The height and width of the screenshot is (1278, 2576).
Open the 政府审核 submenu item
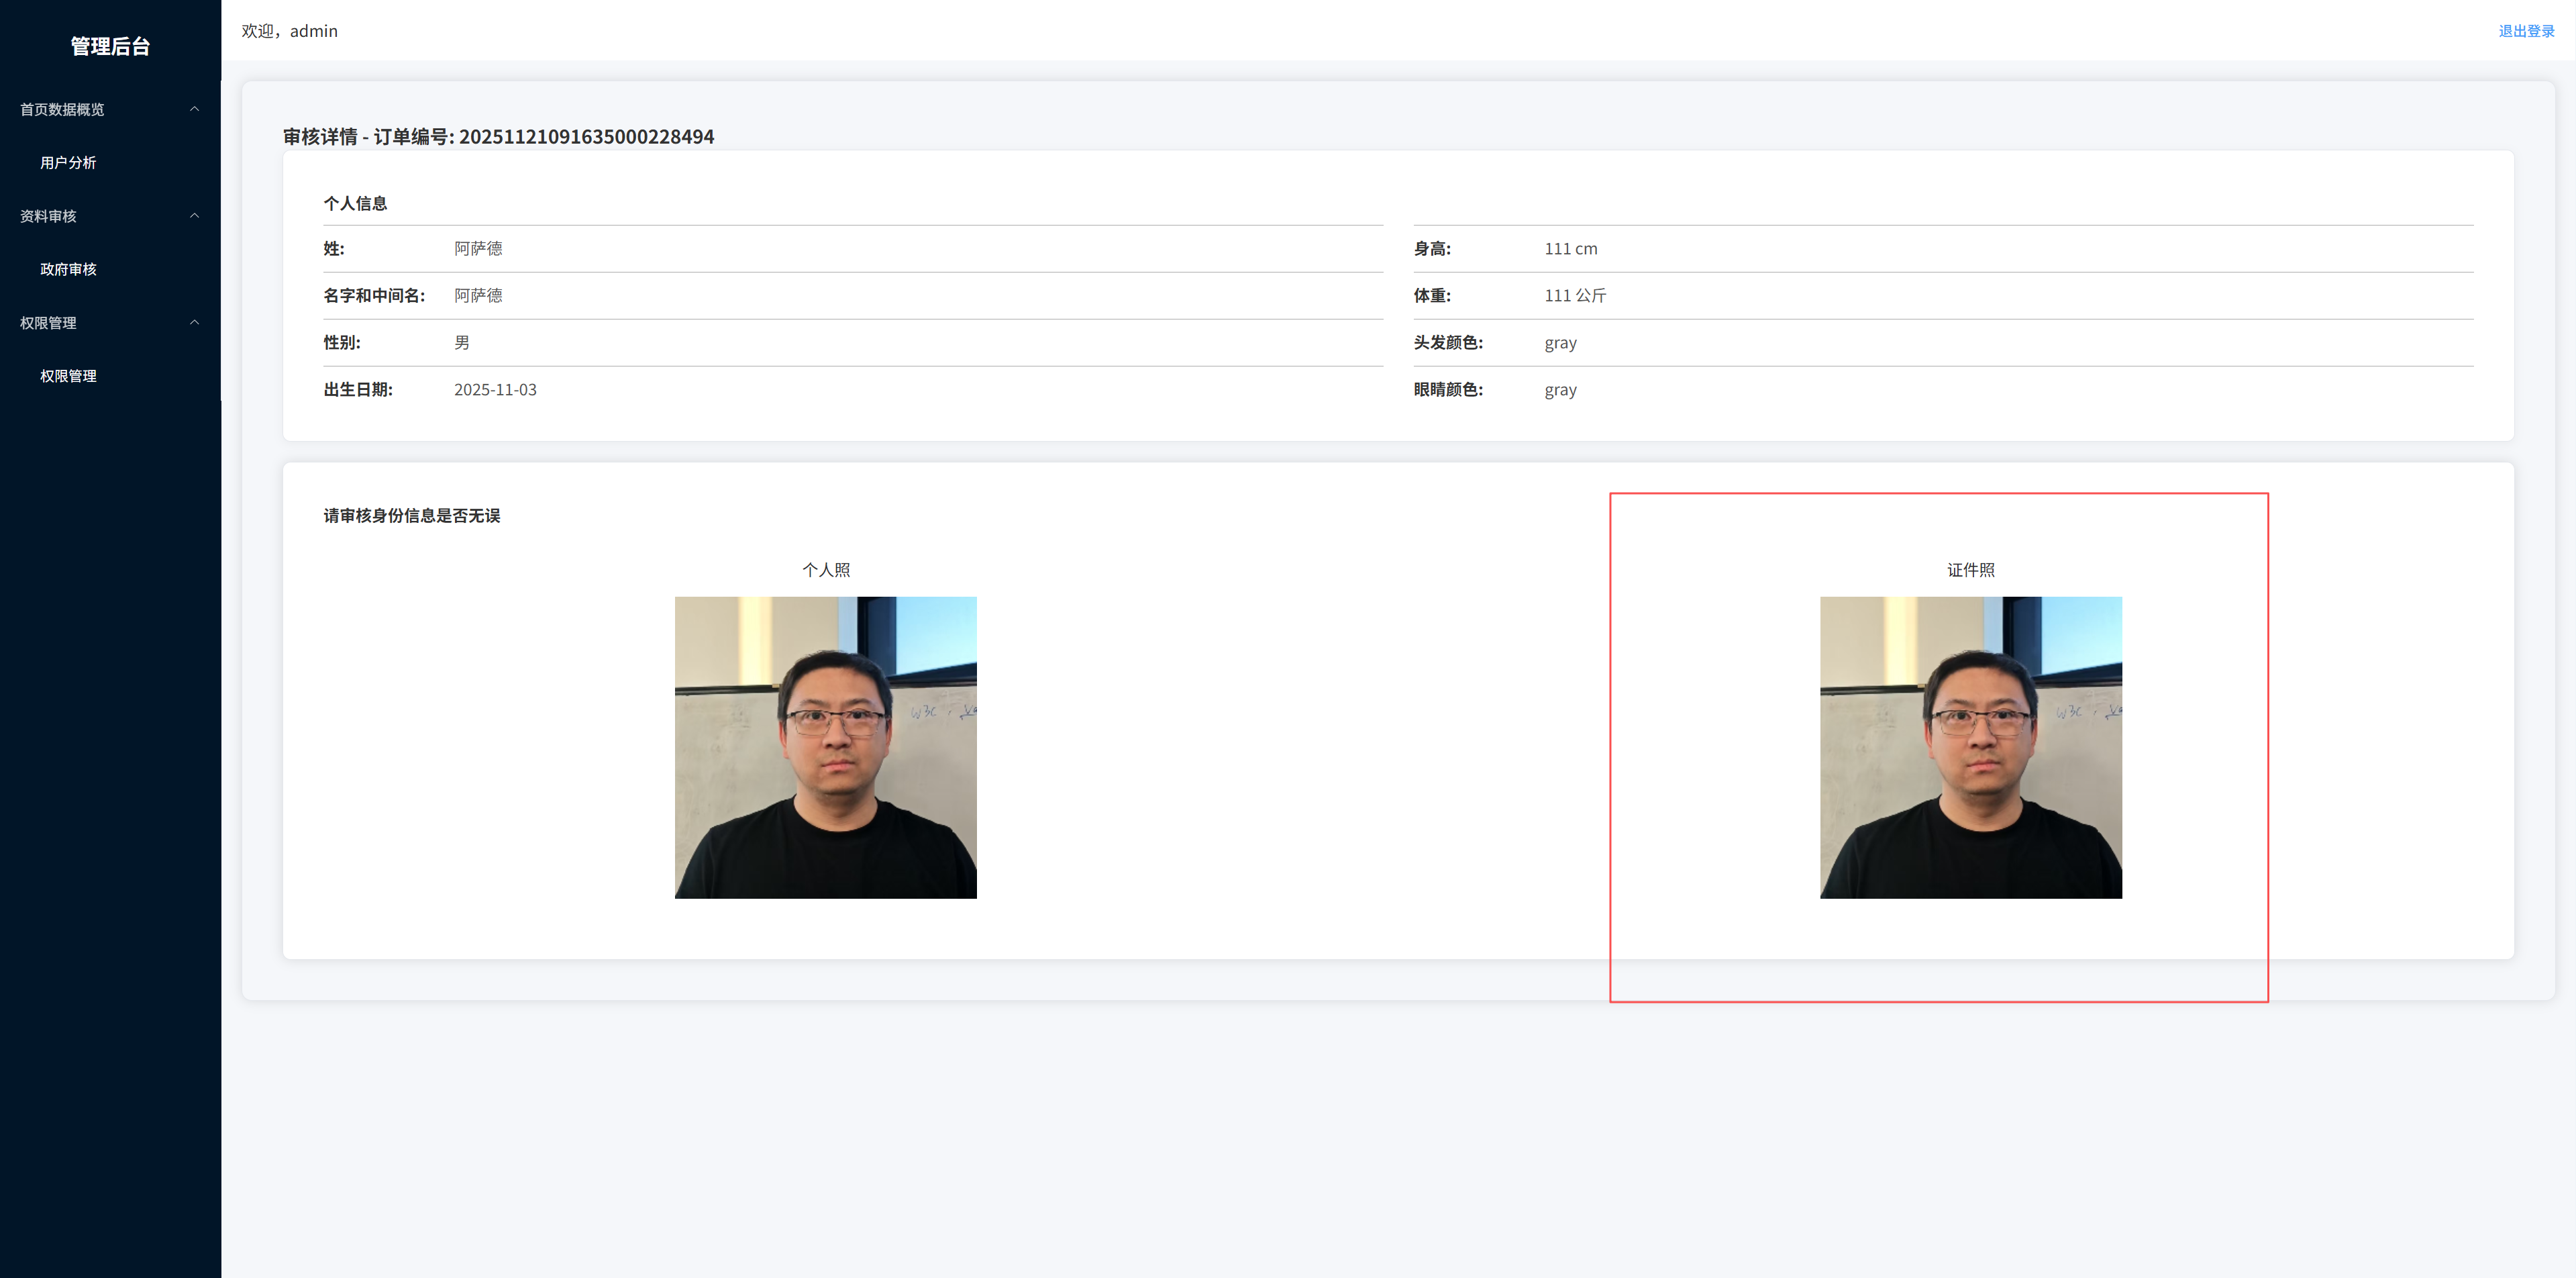[x=68, y=269]
